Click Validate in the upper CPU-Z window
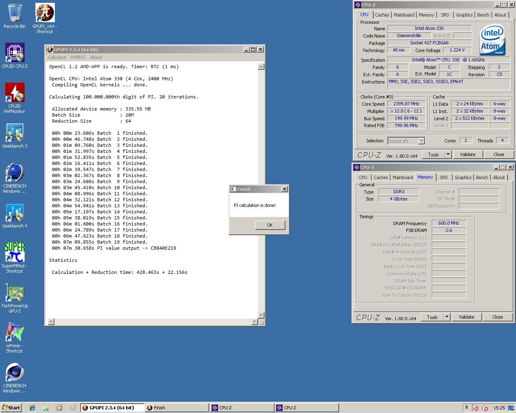 click(x=468, y=154)
